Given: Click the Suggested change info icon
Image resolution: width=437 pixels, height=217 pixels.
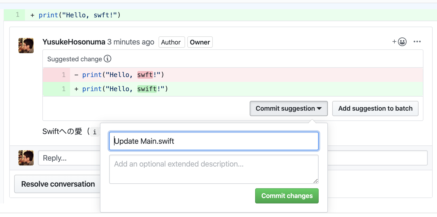Looking at the screenshot, I should point(107,59).
